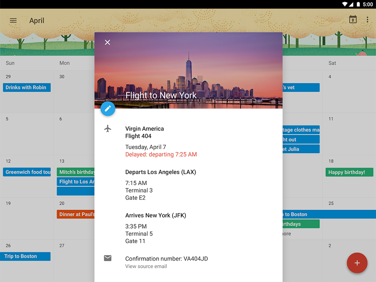Open Flight to Los Angeles event
Screen dimensions: 376x282
76,182
